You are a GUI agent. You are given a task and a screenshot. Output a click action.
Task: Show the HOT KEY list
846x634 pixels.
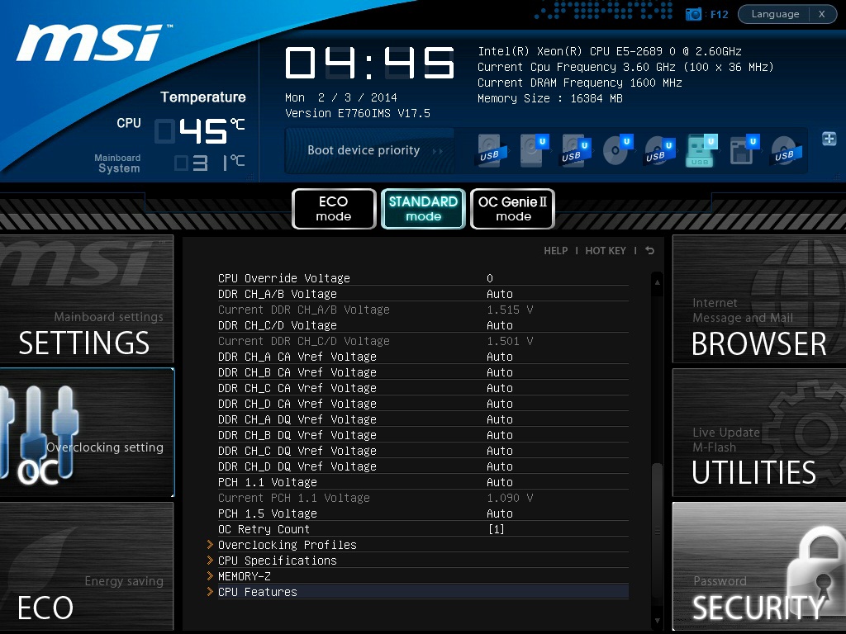click(606, 251)
